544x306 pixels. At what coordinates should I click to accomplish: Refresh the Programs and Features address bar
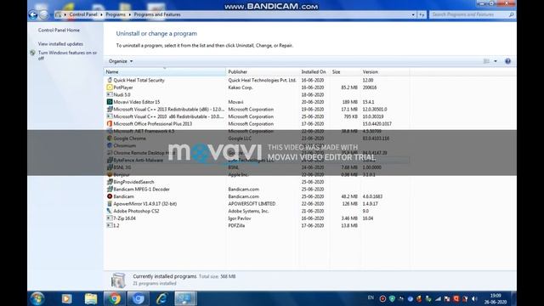[x=422, y=14]
